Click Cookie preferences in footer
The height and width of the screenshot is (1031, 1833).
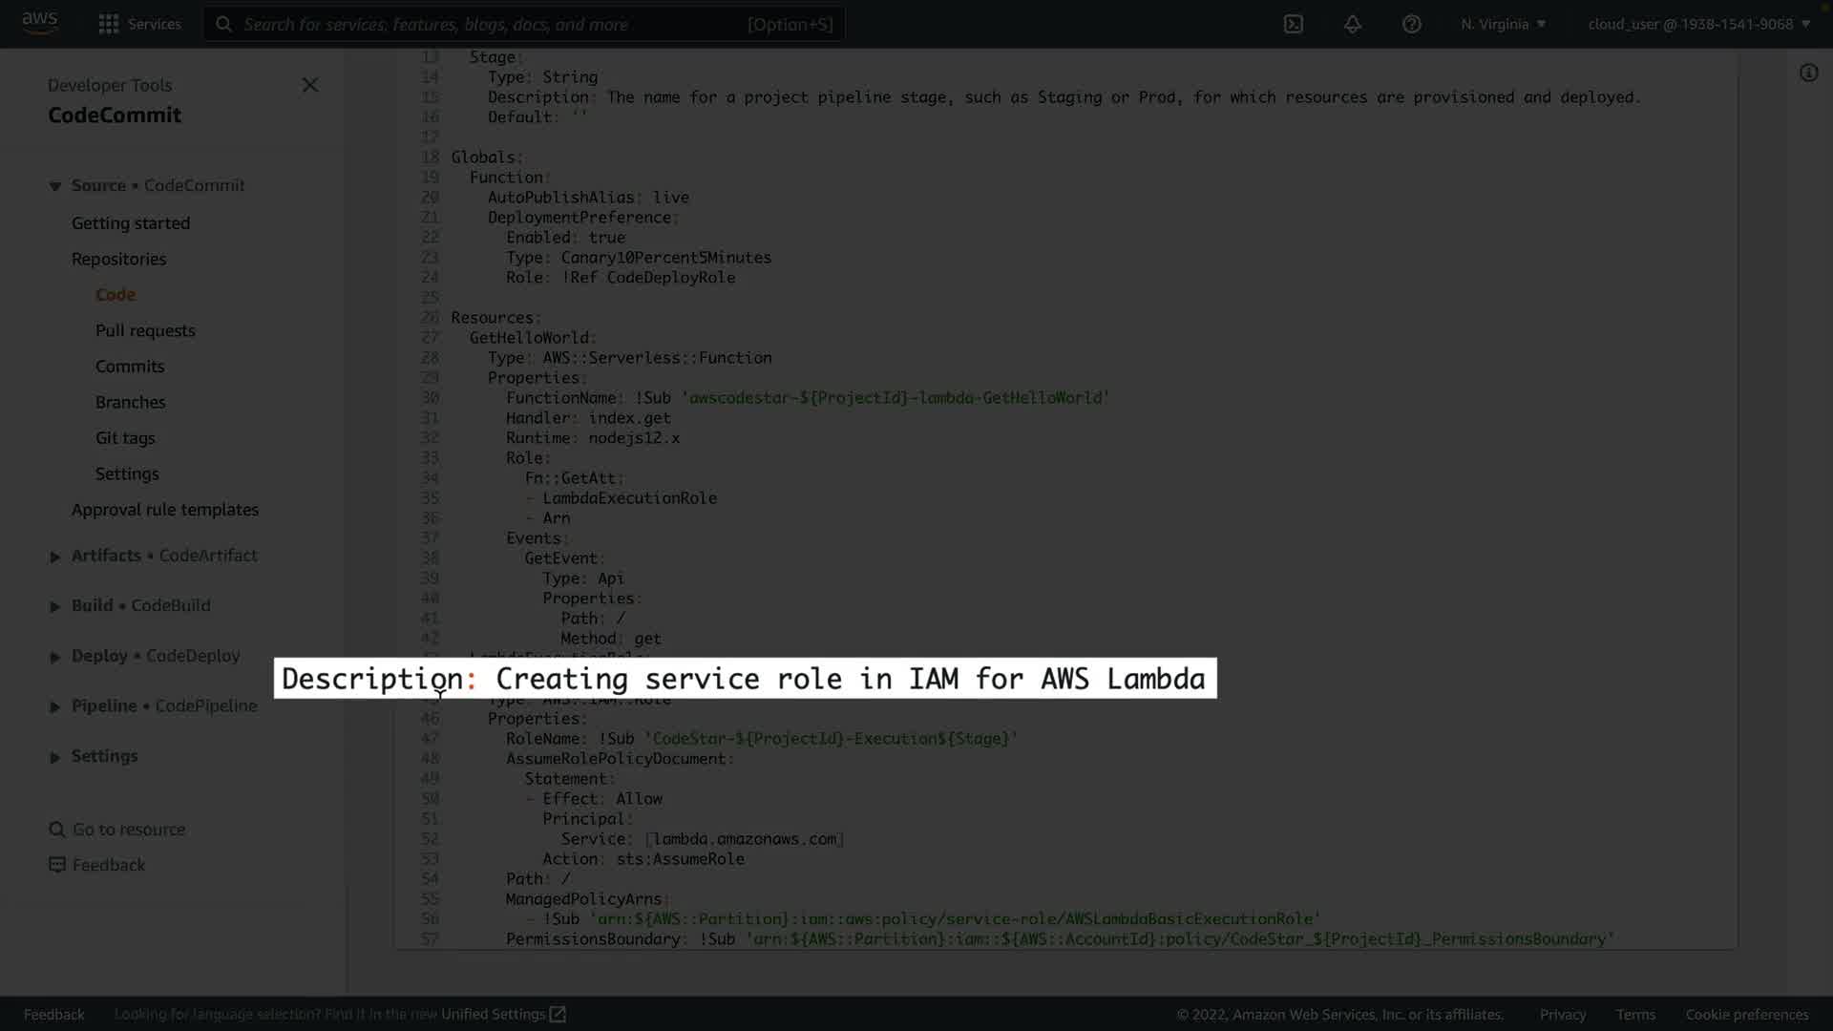click(1746, 1014)
